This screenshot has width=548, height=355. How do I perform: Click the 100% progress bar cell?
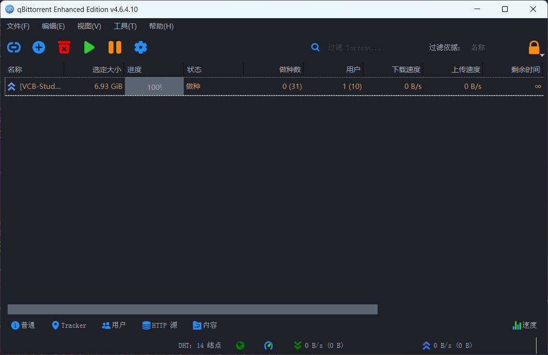pos(154,86)
